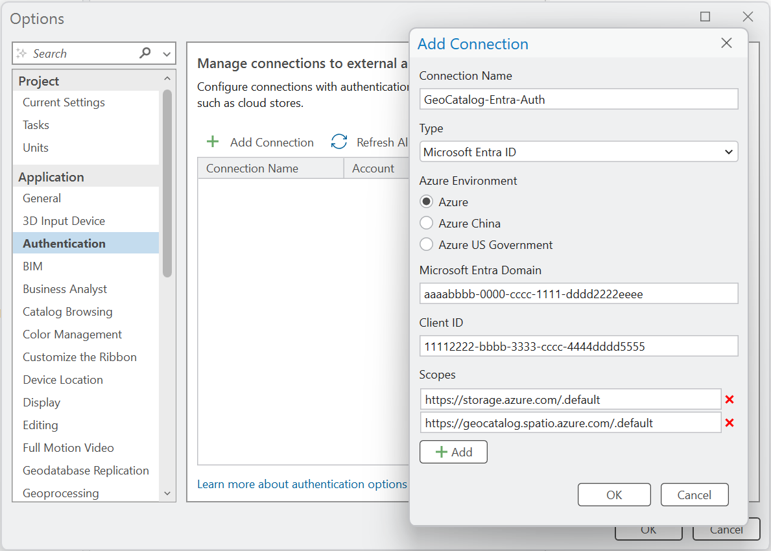Remove the storage.azure.com scope with red X
The width and height of the screenshot is (771, 551).
tap(729, 399)
